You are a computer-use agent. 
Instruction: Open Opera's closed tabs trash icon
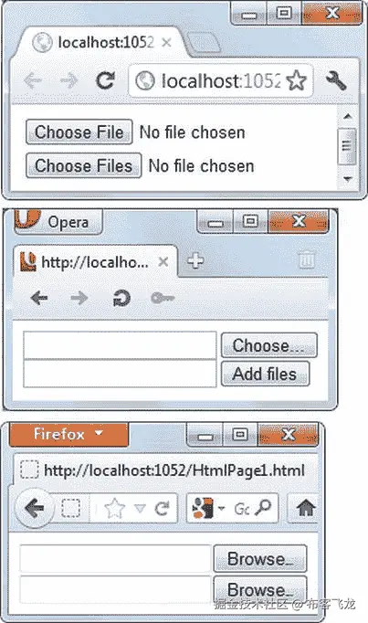(x=307, y=260)
